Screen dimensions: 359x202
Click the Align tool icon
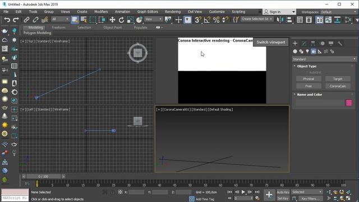click(289, 20)
